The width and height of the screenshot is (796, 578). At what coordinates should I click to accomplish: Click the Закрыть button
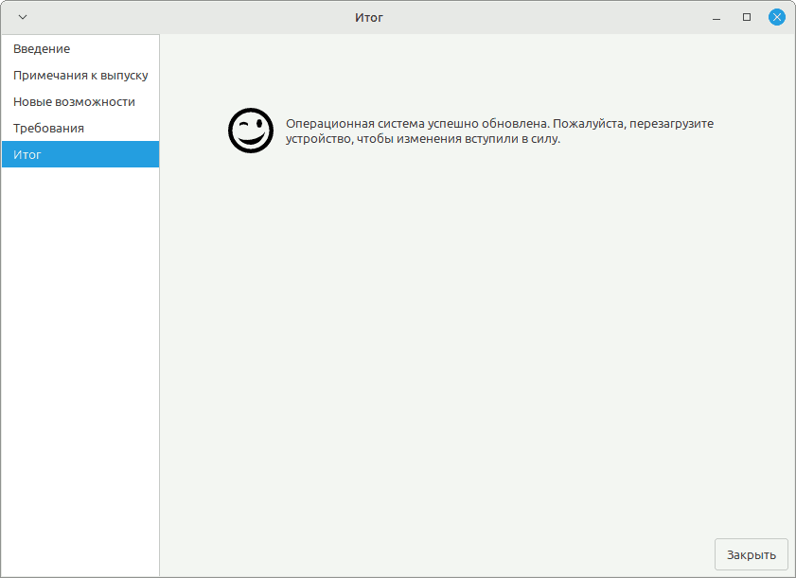point(751,554)
